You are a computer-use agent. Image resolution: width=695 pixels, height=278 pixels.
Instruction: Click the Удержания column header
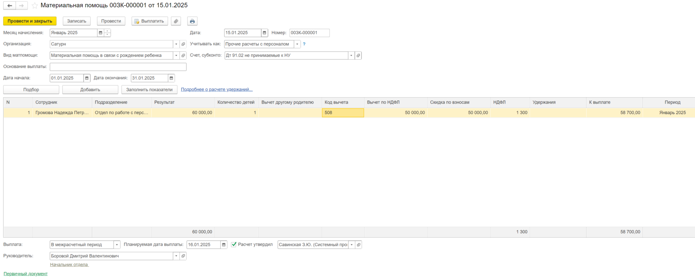click(558, 102)
